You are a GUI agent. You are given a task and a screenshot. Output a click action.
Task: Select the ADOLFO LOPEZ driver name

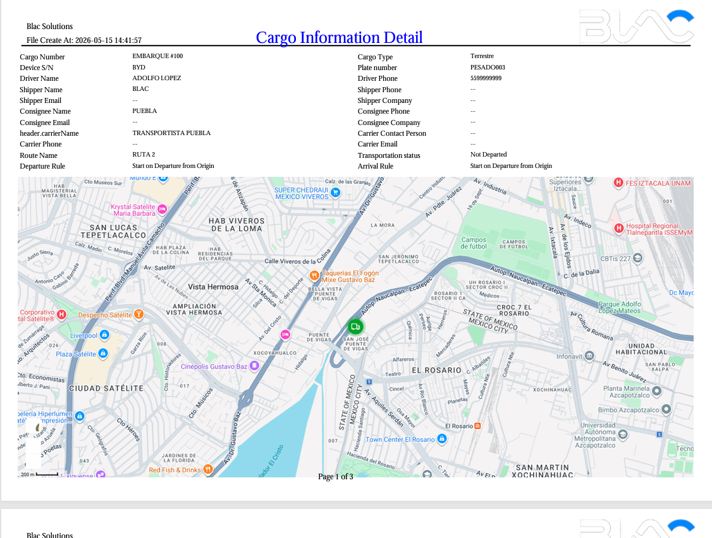pyautogui.click(x=157, y=78)
